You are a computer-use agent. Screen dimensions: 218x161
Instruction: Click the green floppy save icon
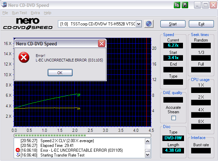tap(185, 5)
